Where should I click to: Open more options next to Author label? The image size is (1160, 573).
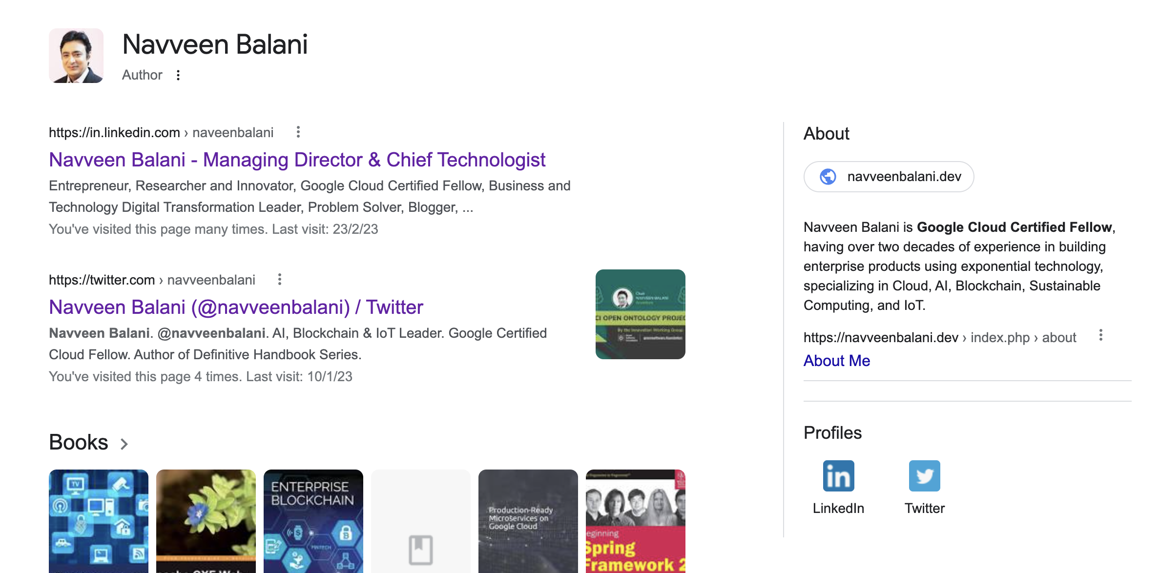178,75
